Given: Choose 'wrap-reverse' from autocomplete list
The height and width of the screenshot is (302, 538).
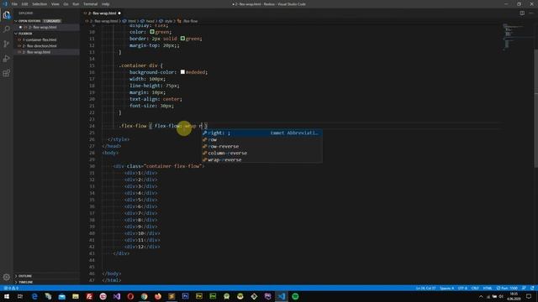Looking at the screenshot, I should (261, 160).
